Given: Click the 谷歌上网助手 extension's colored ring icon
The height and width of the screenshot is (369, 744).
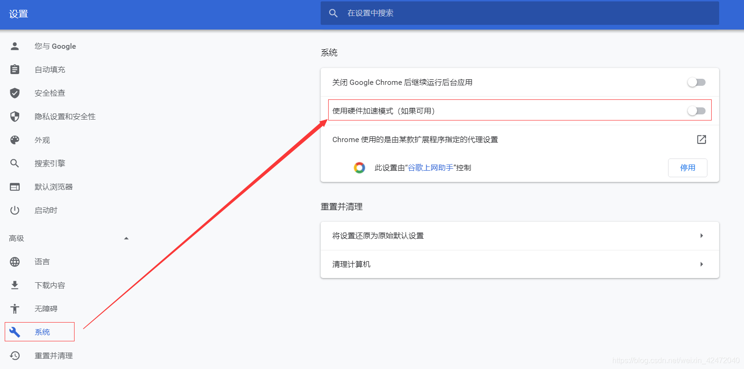Looking at the screenshot, I should tap(360, 167).
